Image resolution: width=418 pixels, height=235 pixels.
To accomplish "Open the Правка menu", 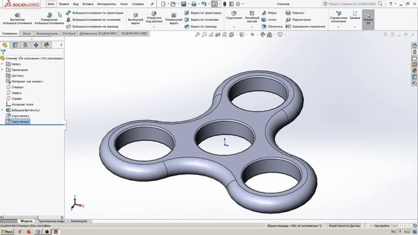I will (x=64, y=4).
